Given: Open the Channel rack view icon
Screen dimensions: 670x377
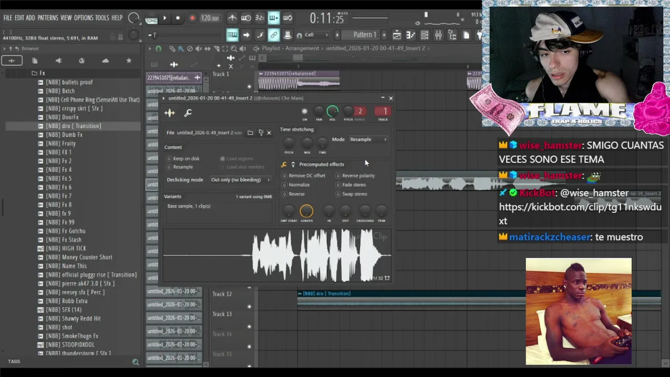Looking at the screenshot, I should pos(425,35).
